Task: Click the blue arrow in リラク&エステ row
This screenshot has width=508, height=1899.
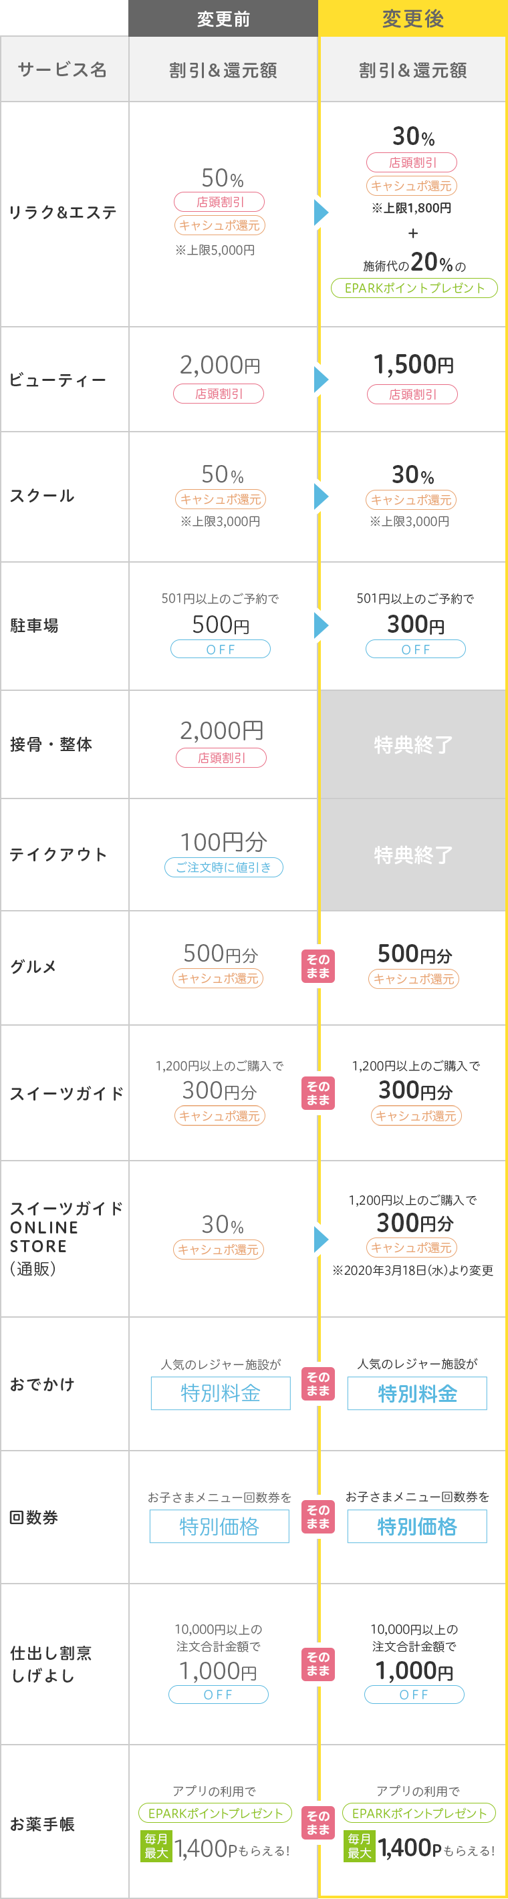Action: (321, 212)
